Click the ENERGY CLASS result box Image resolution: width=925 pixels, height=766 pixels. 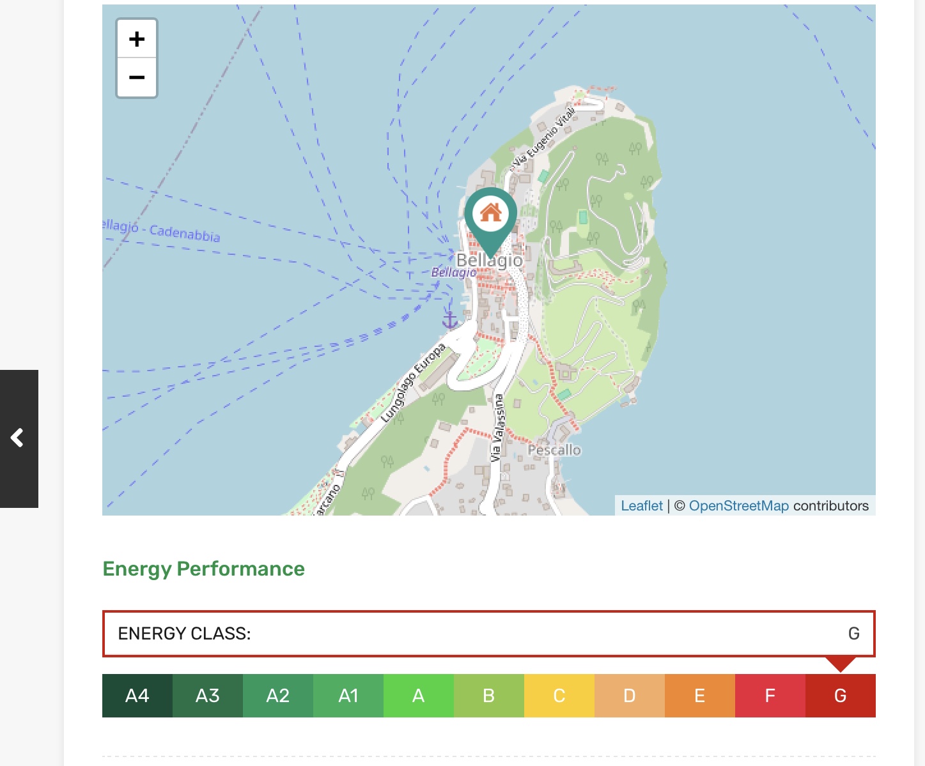tap(488, 634)
